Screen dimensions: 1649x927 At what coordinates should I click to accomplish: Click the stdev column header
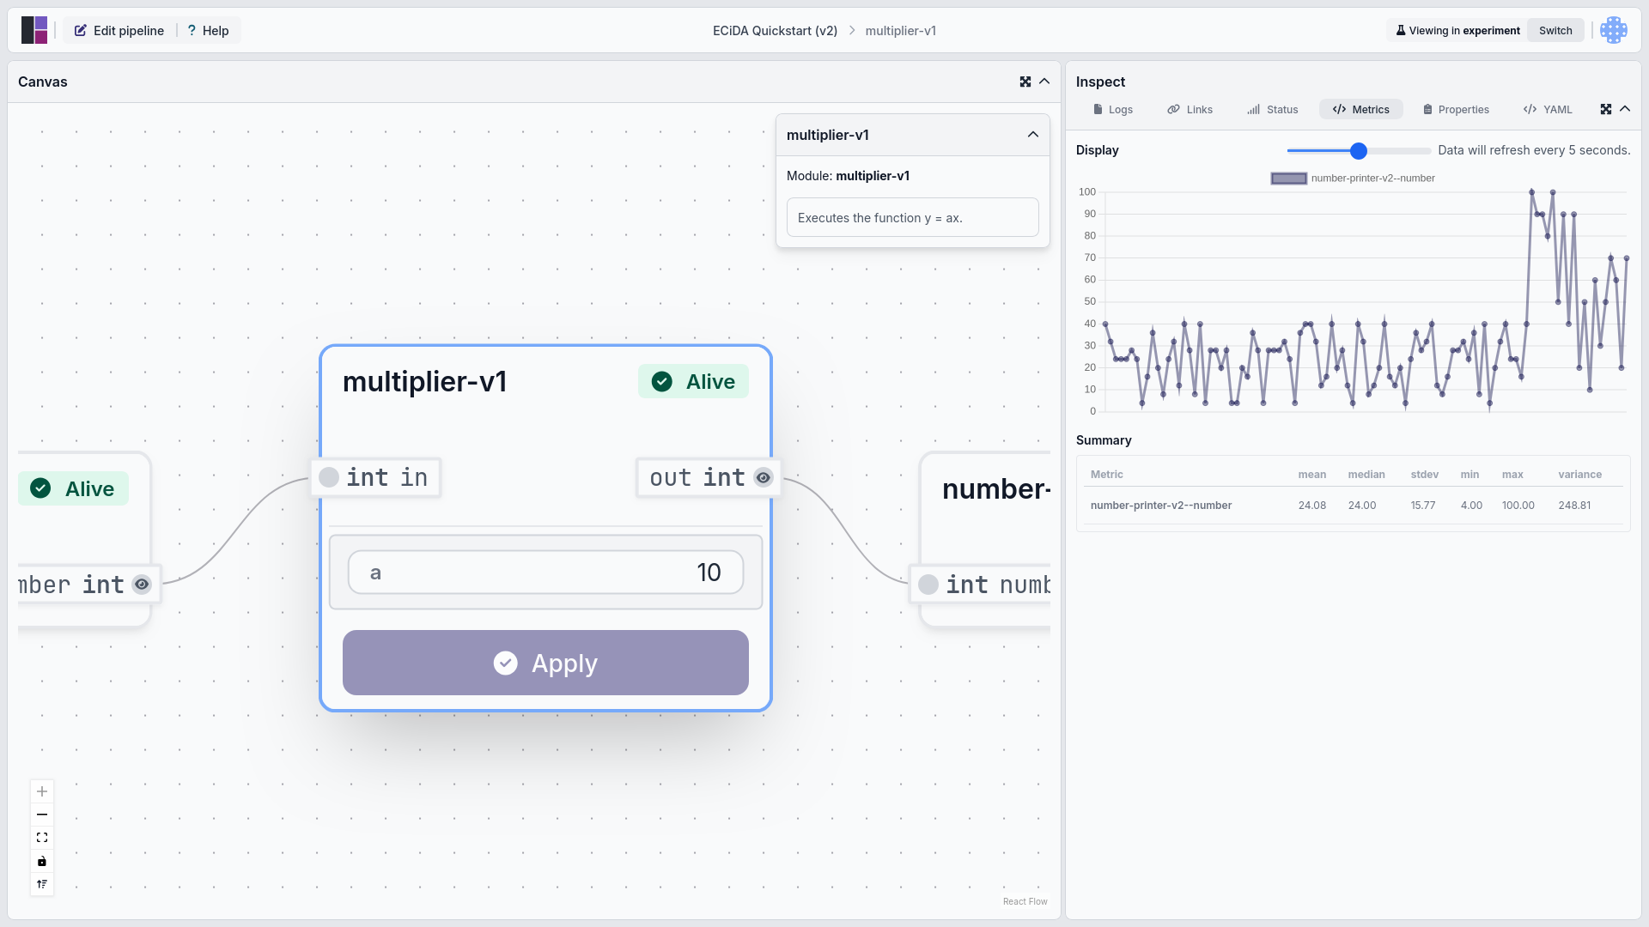click(x=1424, y=475)
